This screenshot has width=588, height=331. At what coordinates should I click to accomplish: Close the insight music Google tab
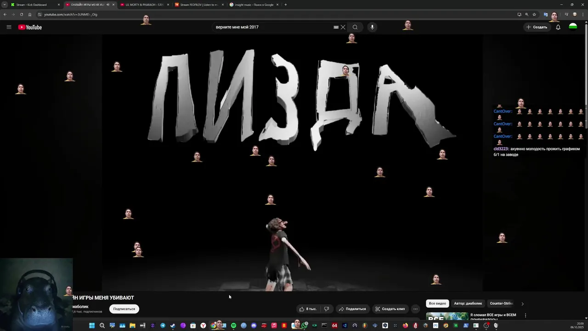pos(277,5)
